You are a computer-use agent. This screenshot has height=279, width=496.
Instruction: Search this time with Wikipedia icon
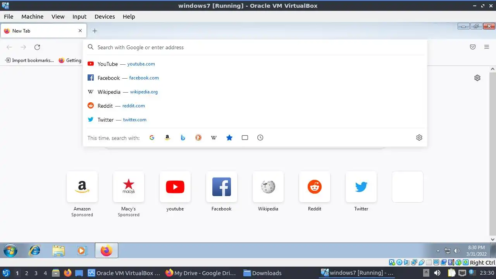coord(214,138)
